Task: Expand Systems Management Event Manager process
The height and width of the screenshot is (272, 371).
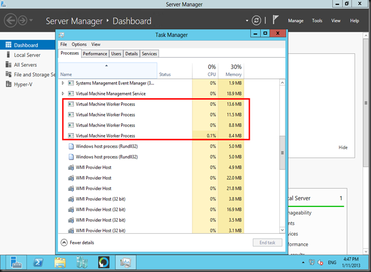Action: coord(63,83)
